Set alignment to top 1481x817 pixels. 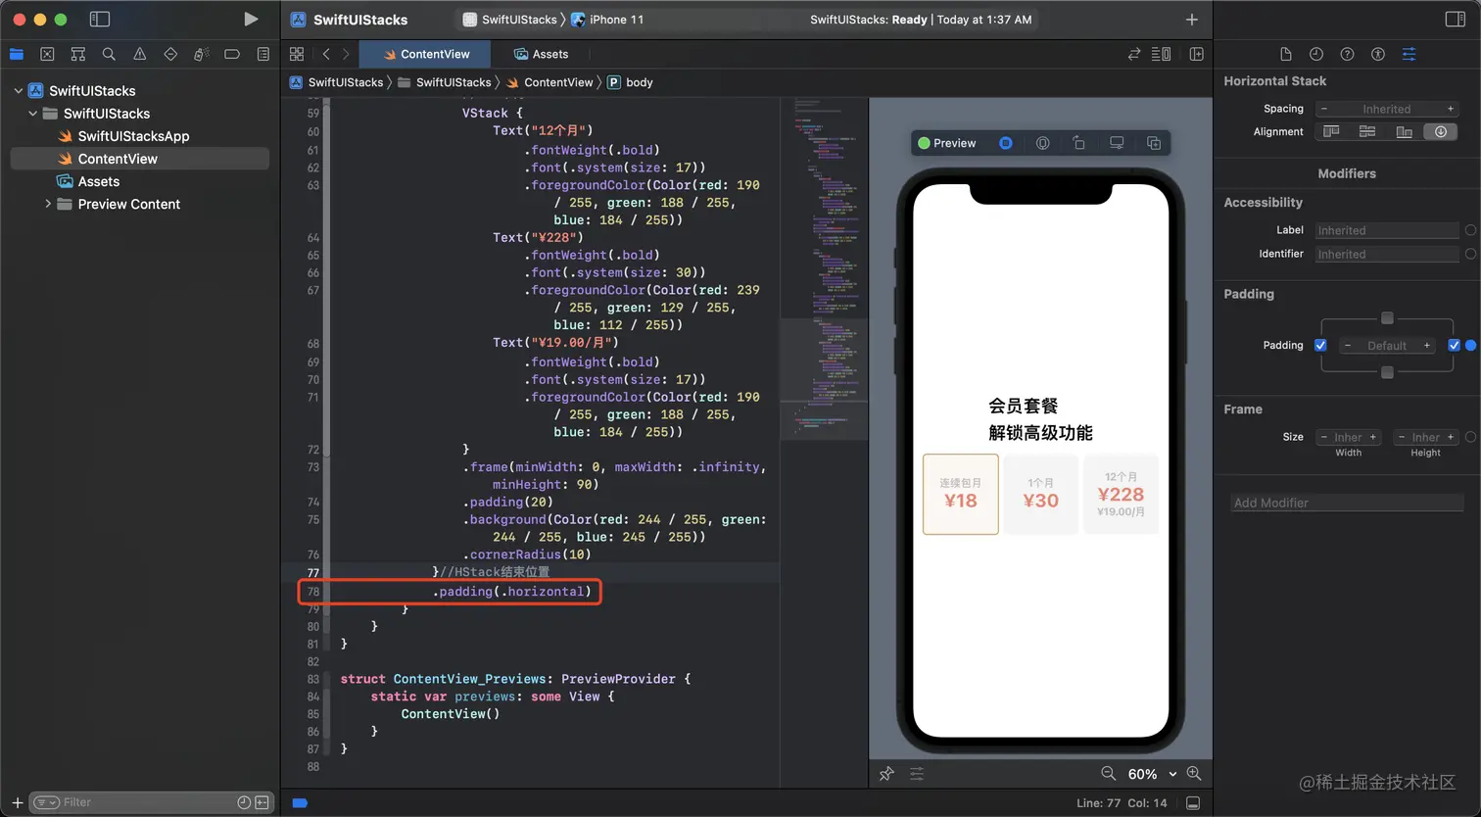pyautogui.click(x=1331, y=131)
